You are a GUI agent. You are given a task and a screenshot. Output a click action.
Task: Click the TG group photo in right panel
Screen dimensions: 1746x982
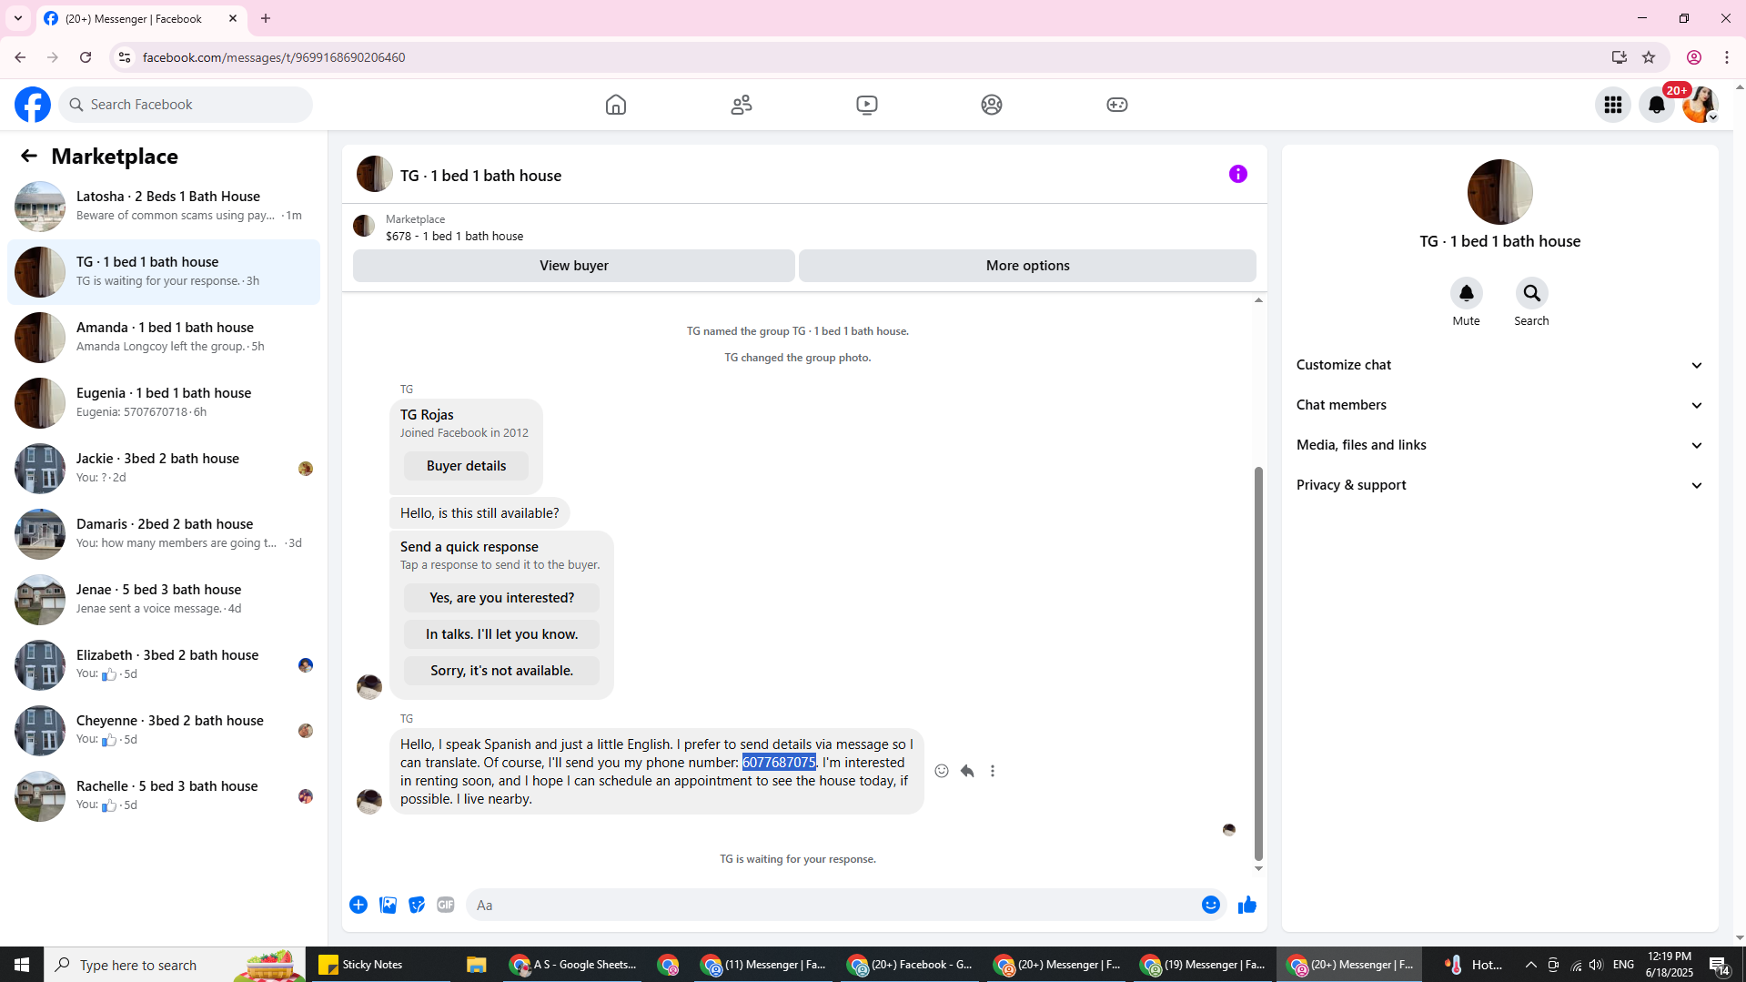pos(1499,192)
